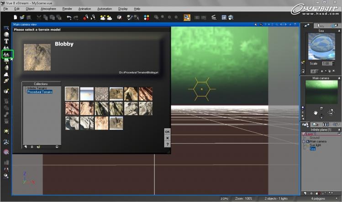Screen dimensions: 342x202
Task: Click the red record ball animation icon
Action: [x=85, y=17]
